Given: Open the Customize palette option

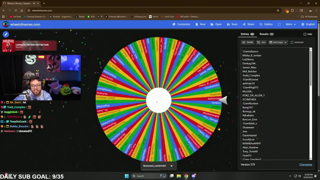Looking at the screenshot, I should tap(181, 24).
